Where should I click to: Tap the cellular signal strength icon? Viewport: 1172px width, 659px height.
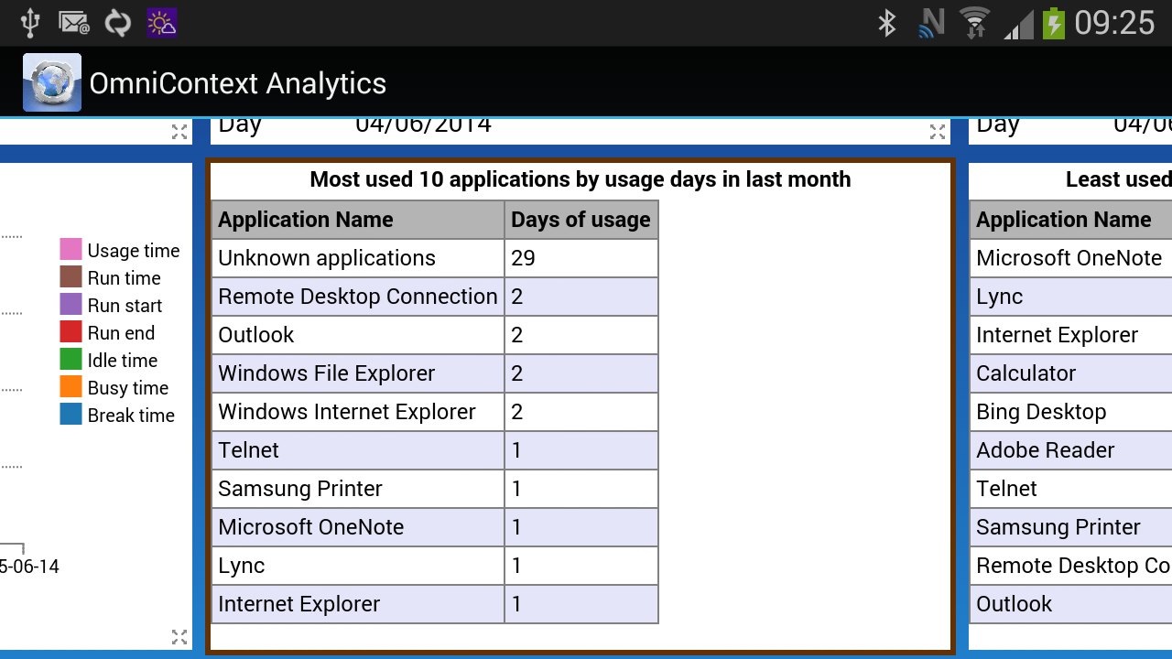tap(1019, 25)
